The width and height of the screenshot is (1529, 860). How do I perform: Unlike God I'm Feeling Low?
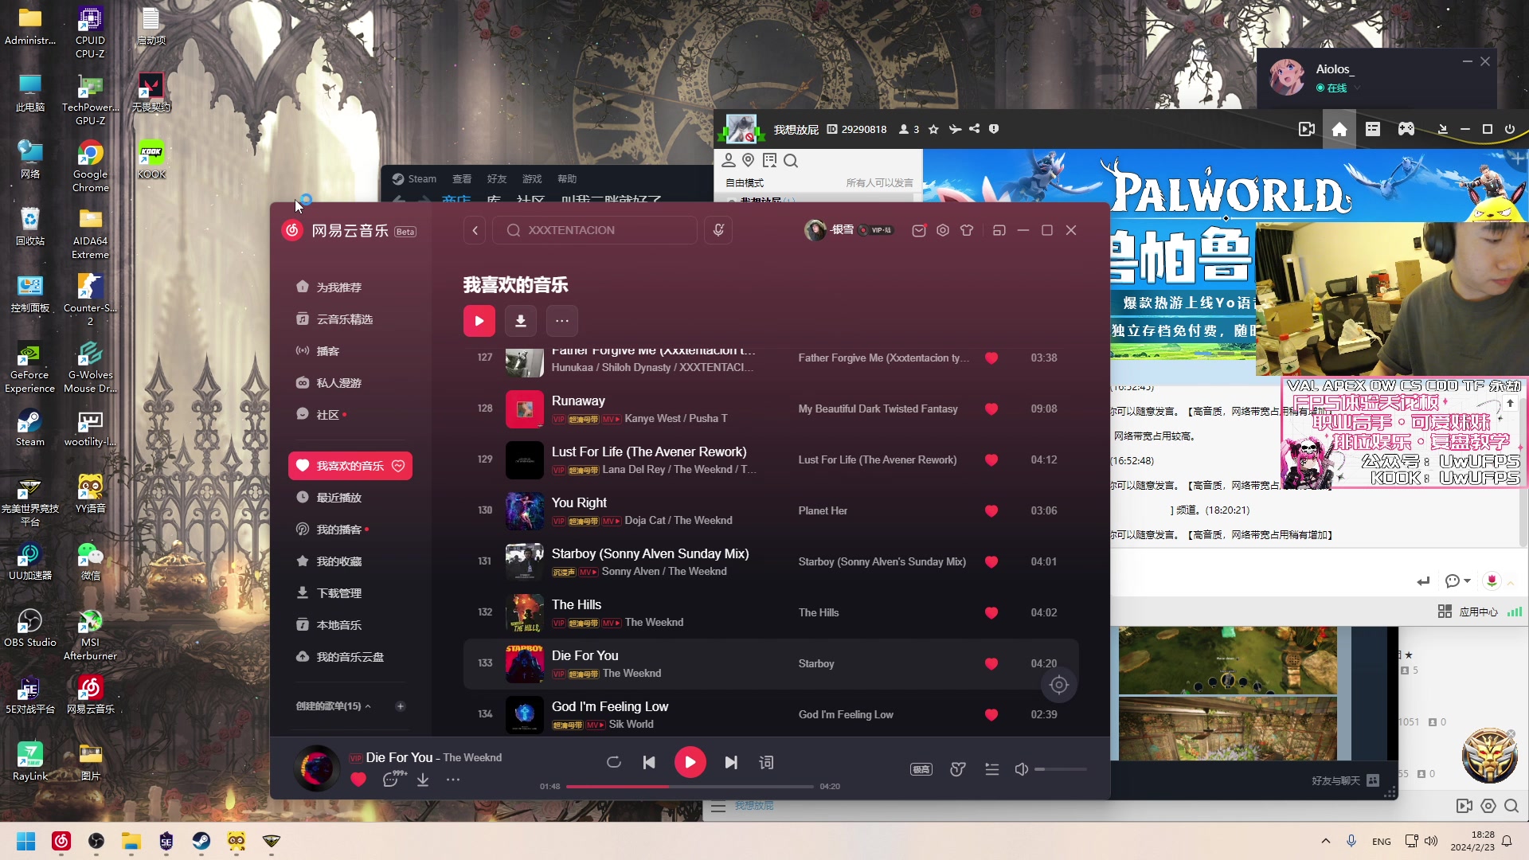coord(991,715)
